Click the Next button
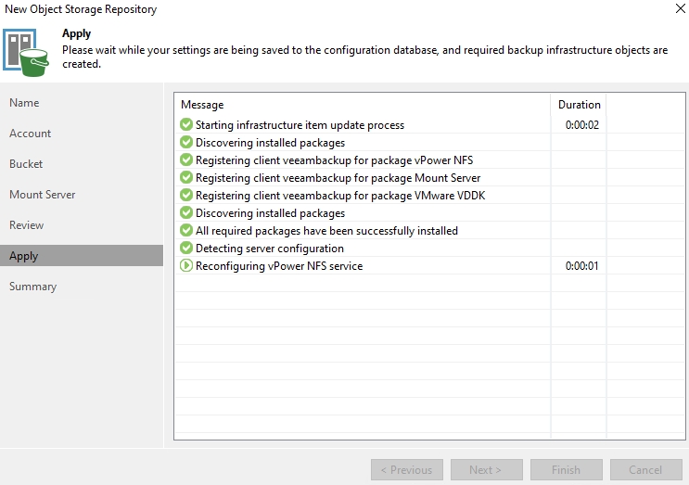The height and width of the screenshot is (485, 689). click(x=485, y=470)
